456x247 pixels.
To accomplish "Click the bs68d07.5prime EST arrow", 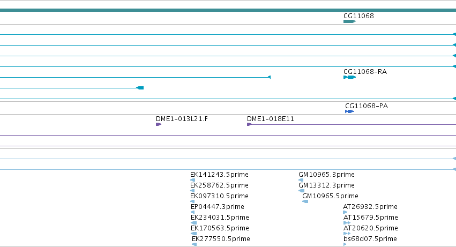I will coord(345,244).
